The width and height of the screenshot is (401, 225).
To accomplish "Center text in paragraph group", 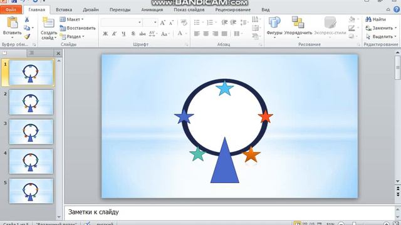I will (206, 33).
